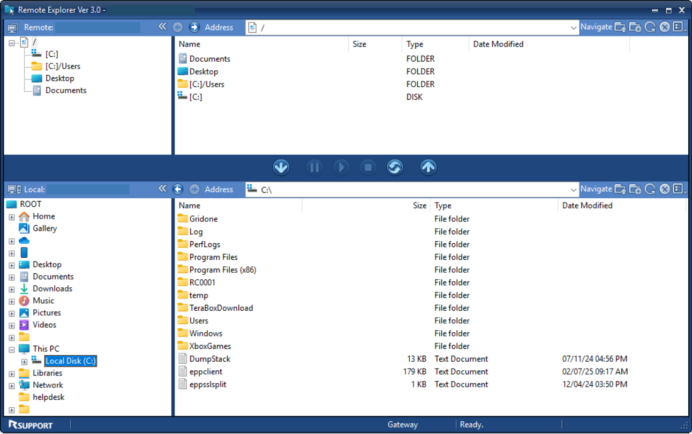Refresh the Local pane listing
Image resolution: width=692 pixels, height=434 pixels.
650,189
